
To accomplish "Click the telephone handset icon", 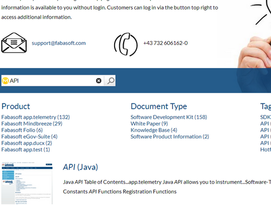I will 126,44.
